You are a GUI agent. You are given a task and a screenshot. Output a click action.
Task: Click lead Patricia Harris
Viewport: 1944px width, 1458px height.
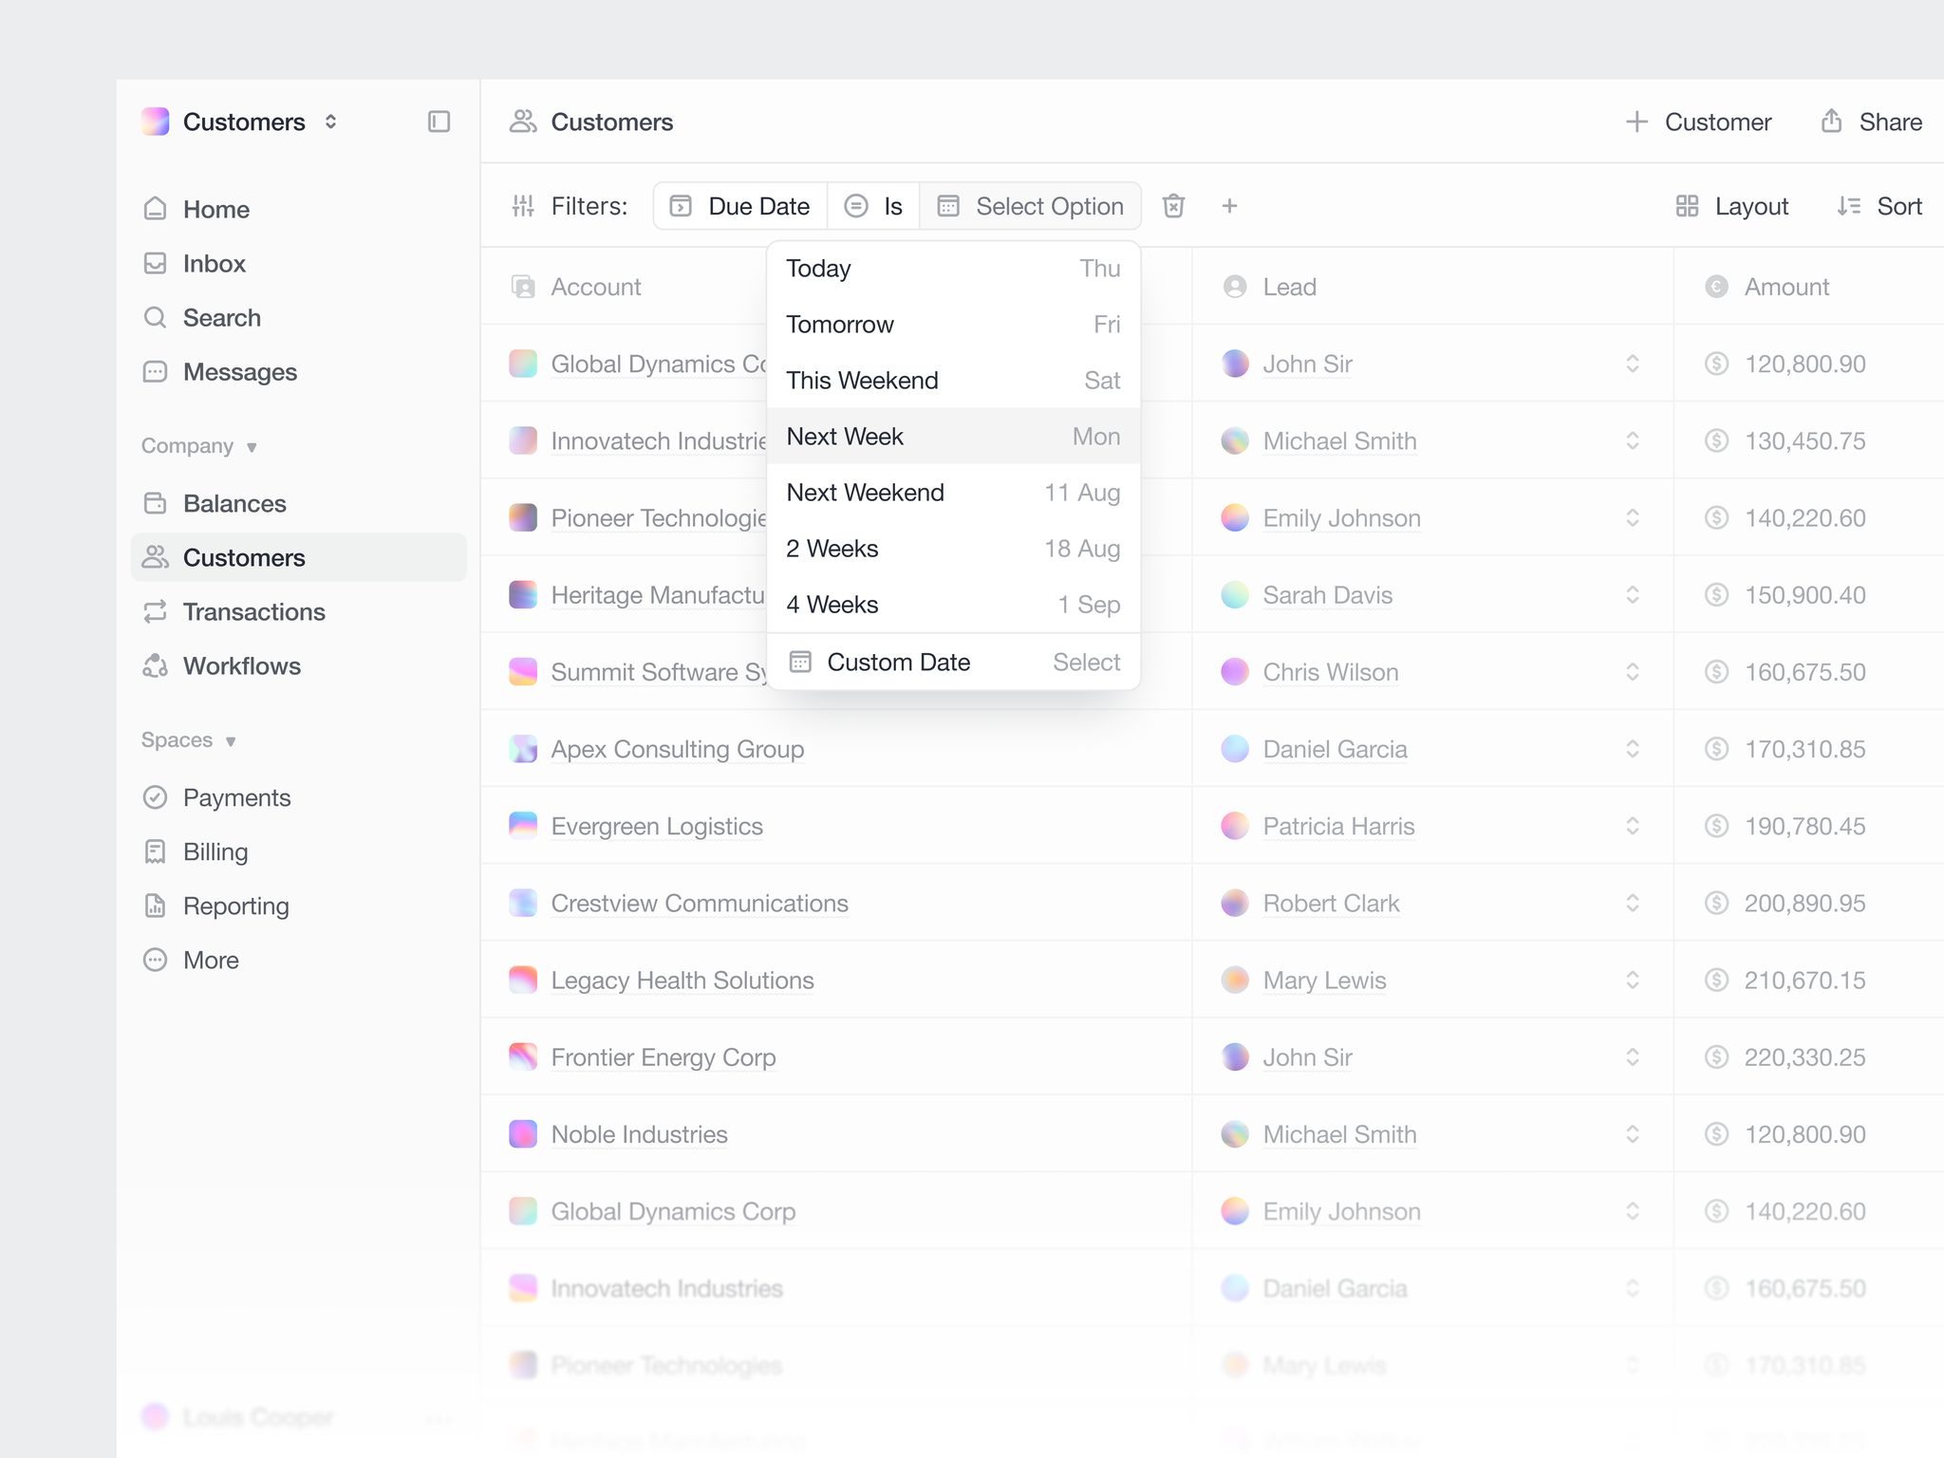(x=1338, y=826)
